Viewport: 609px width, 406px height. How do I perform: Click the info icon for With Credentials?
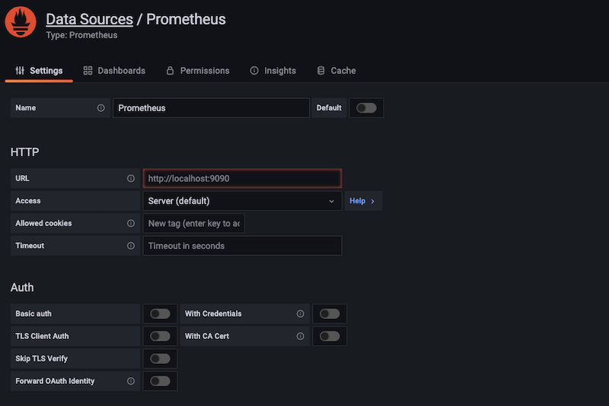(x=301, y=314)
